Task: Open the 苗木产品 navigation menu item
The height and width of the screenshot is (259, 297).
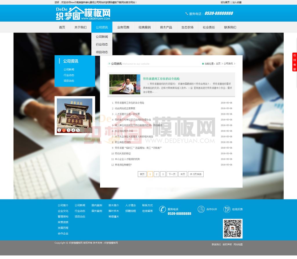Action: click(166, 27)
